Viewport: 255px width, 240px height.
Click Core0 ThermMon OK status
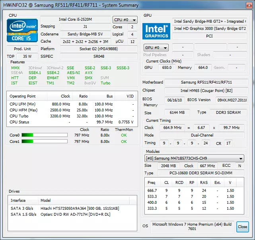tap(124, 135)
